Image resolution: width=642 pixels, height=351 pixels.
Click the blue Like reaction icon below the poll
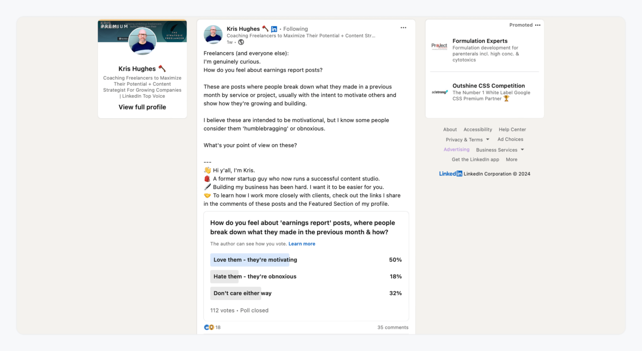pyautogui.click(x=206, y=327)
